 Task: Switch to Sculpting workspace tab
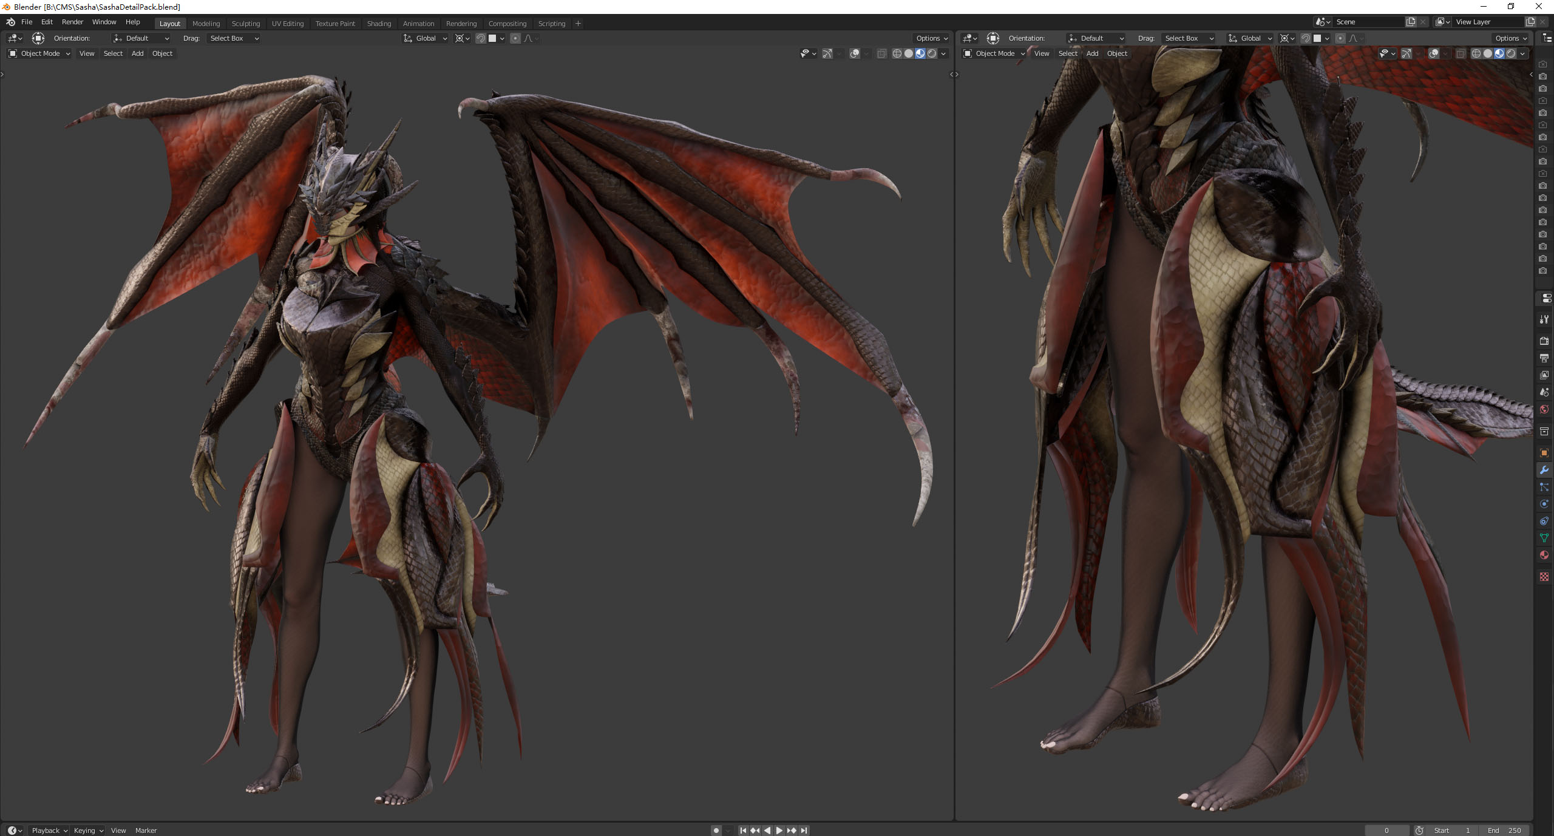(x=246, y=23)
